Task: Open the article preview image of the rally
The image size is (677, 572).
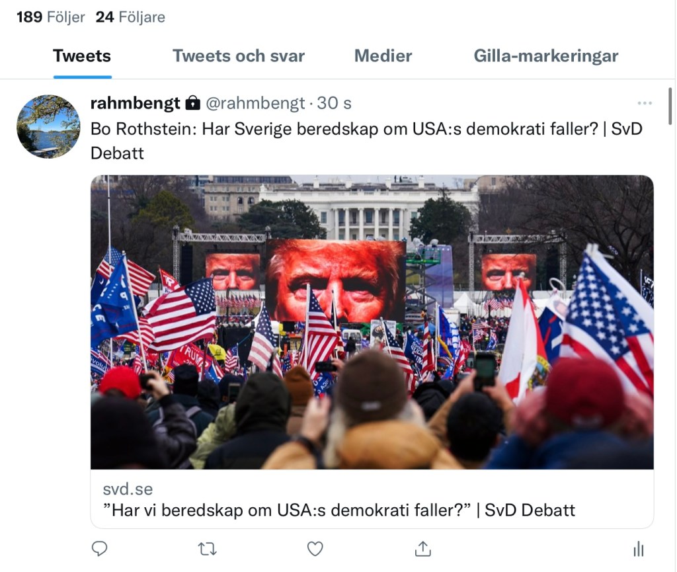Action: (372, 322)
